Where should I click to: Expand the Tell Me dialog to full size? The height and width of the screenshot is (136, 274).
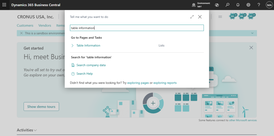click(x=192, y=17)
